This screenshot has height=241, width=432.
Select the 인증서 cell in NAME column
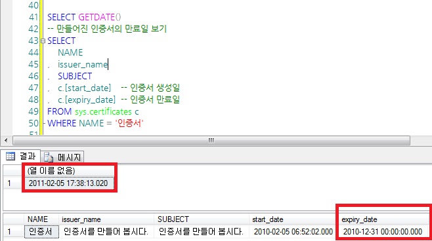(x=41, y=232)
